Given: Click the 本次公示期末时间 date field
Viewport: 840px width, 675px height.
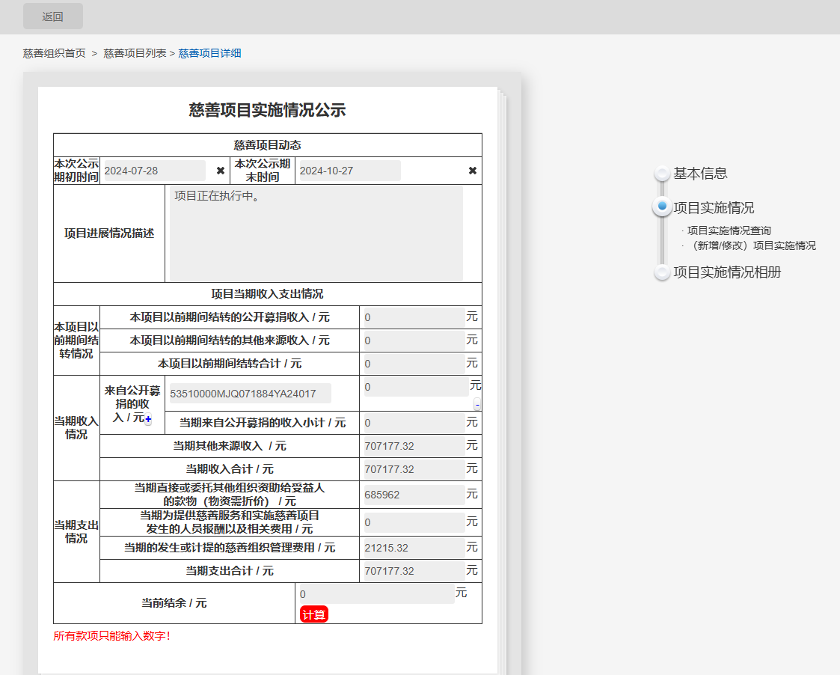Looking at the screenshot, I should [349, 171].
